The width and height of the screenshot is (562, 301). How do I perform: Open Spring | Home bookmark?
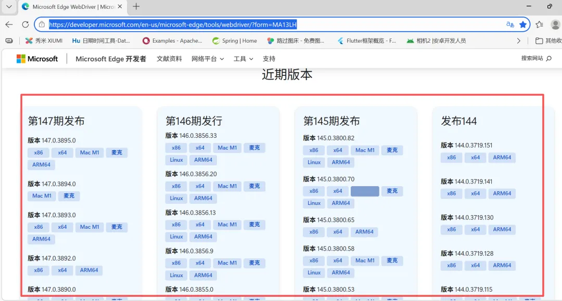[235, 41]
